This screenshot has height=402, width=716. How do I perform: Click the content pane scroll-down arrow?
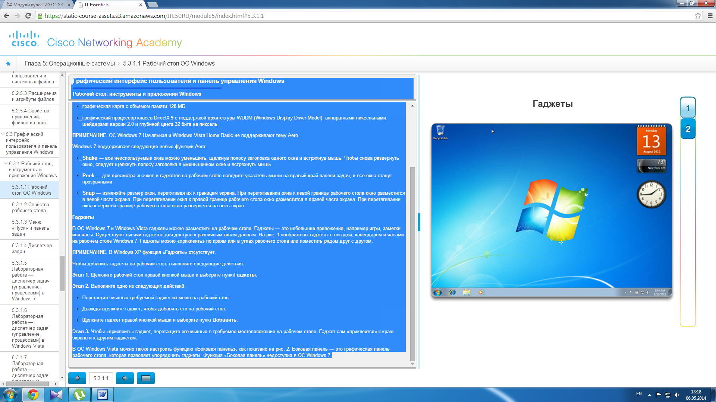tap(412, 364)
